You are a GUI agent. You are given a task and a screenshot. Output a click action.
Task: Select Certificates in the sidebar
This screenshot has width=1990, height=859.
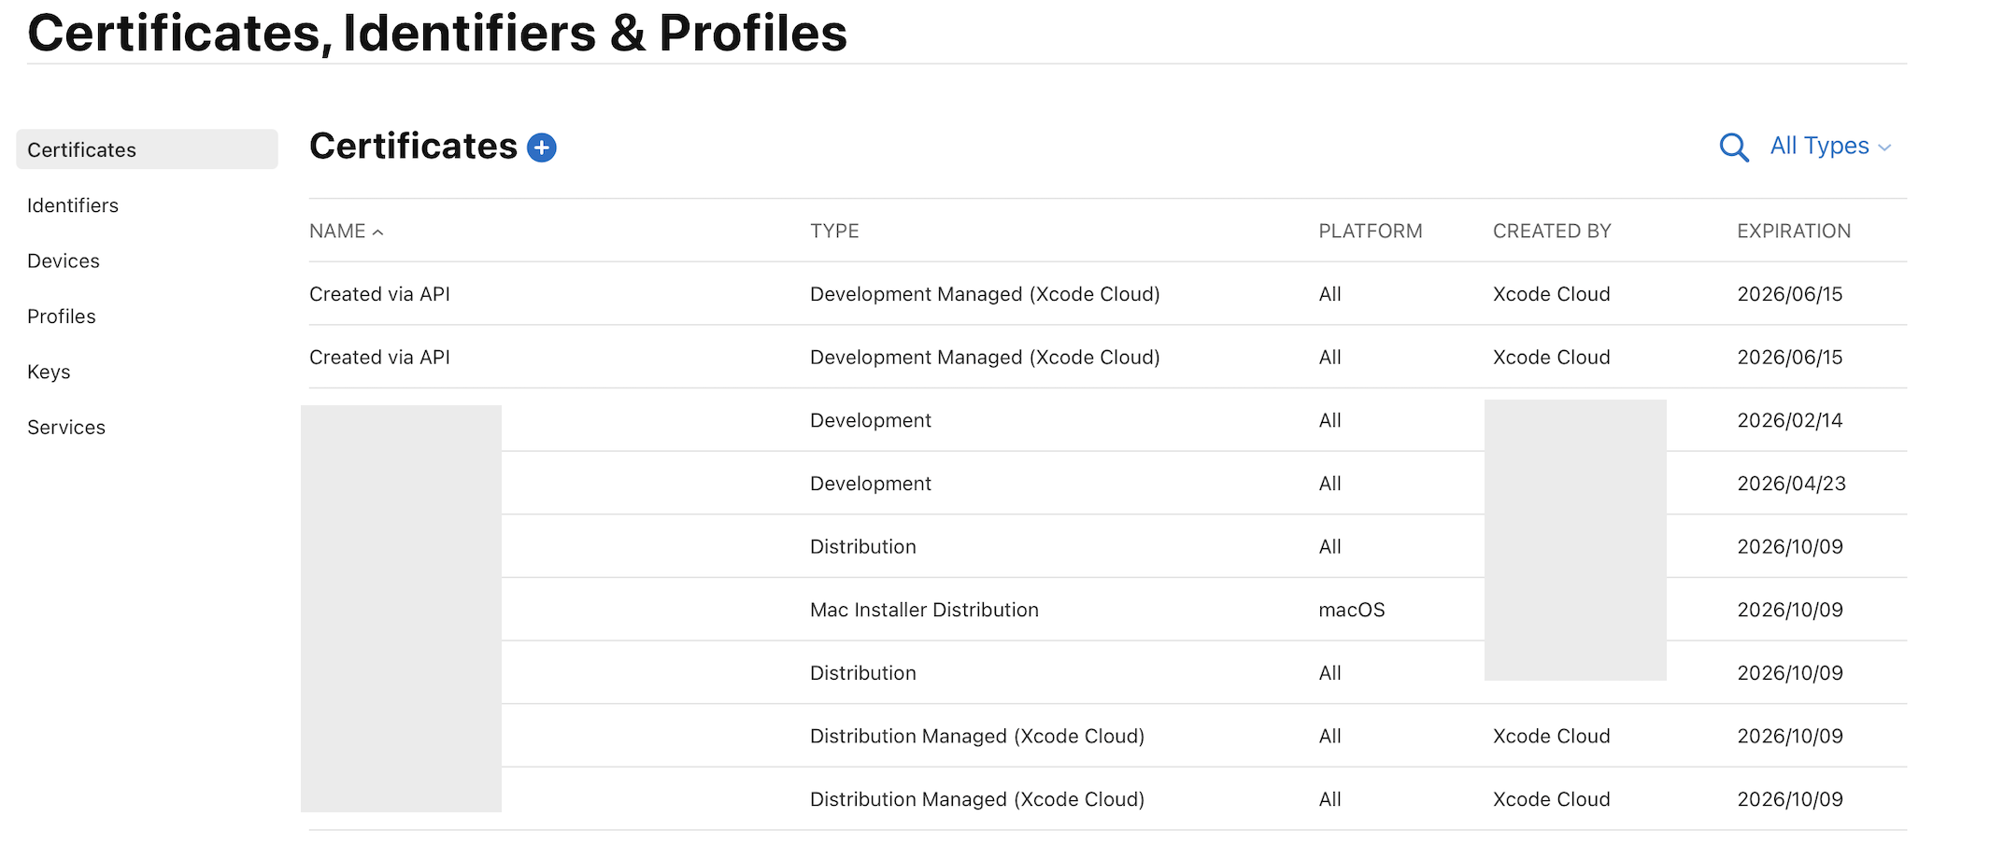coord(82,149)
